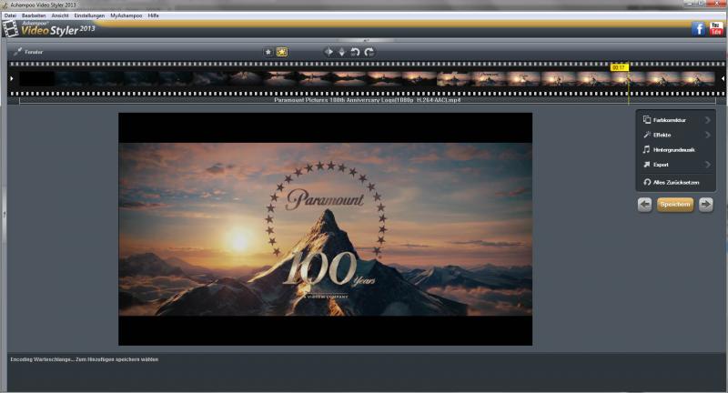Screen dimensions: 728x393
Task: Click the single star button above the filmstrip
Action: [268, 52]
